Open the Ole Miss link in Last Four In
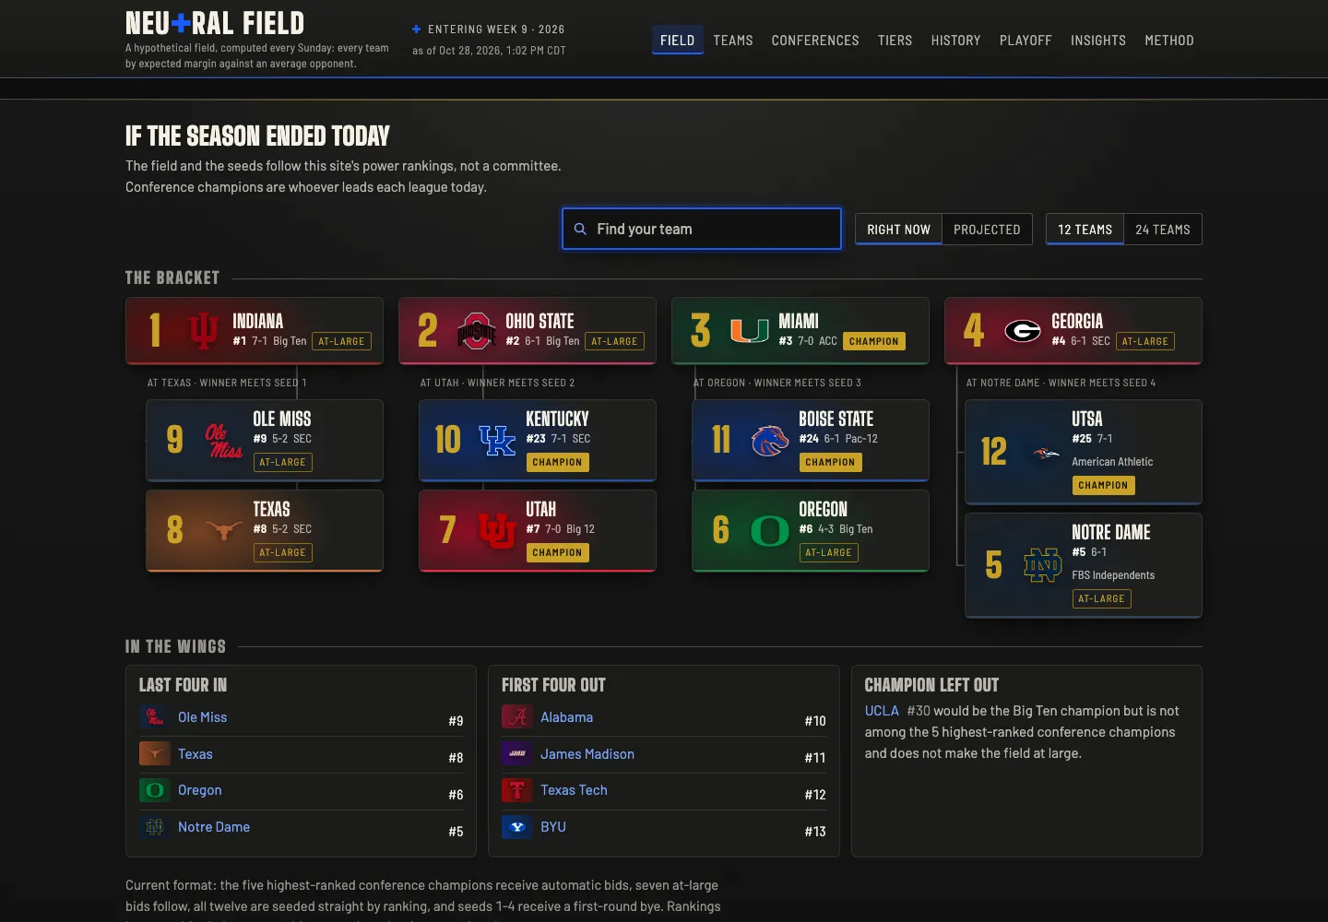1328x922 pixels. 202,717
